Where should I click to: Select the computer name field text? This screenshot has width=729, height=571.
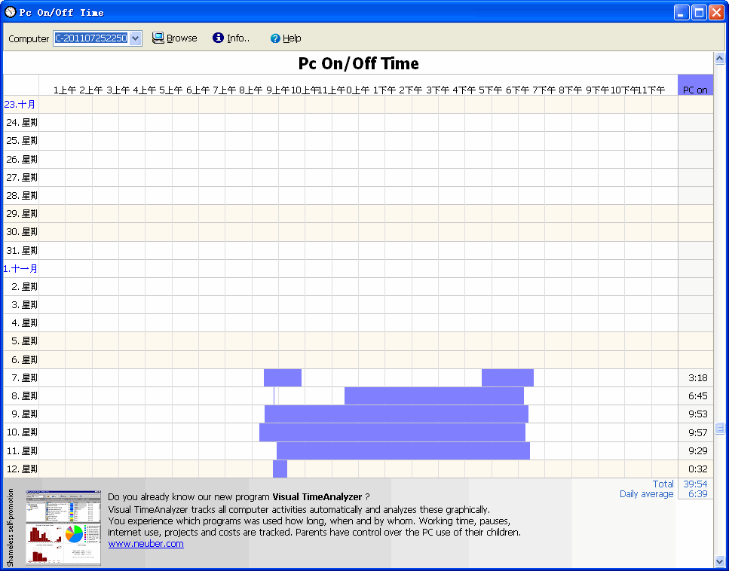91,38
